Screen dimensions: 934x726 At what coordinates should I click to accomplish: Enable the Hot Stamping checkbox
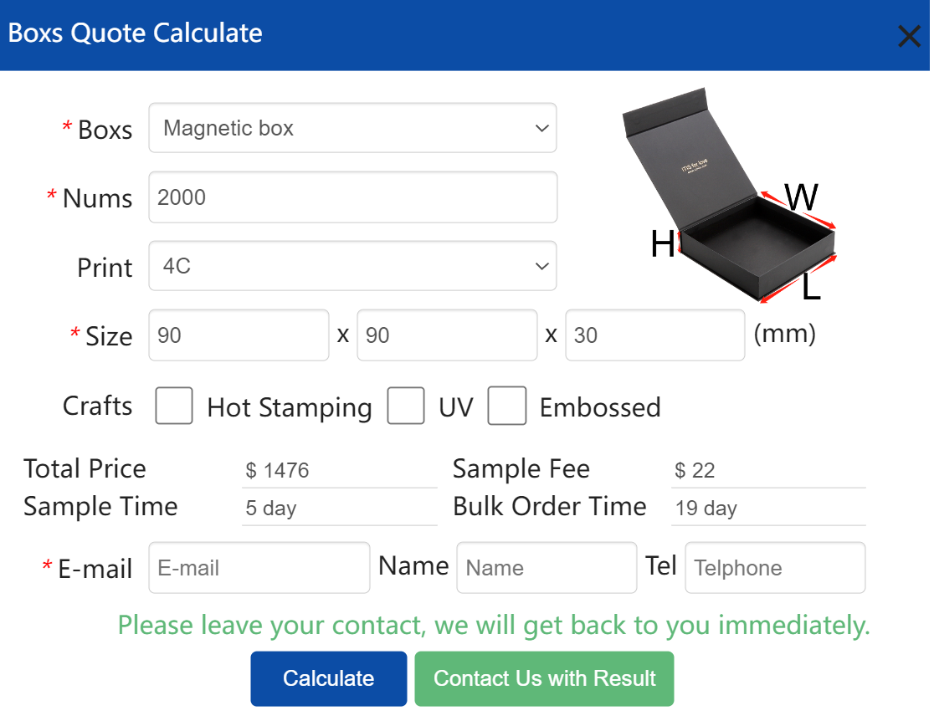tap(174, 406)
